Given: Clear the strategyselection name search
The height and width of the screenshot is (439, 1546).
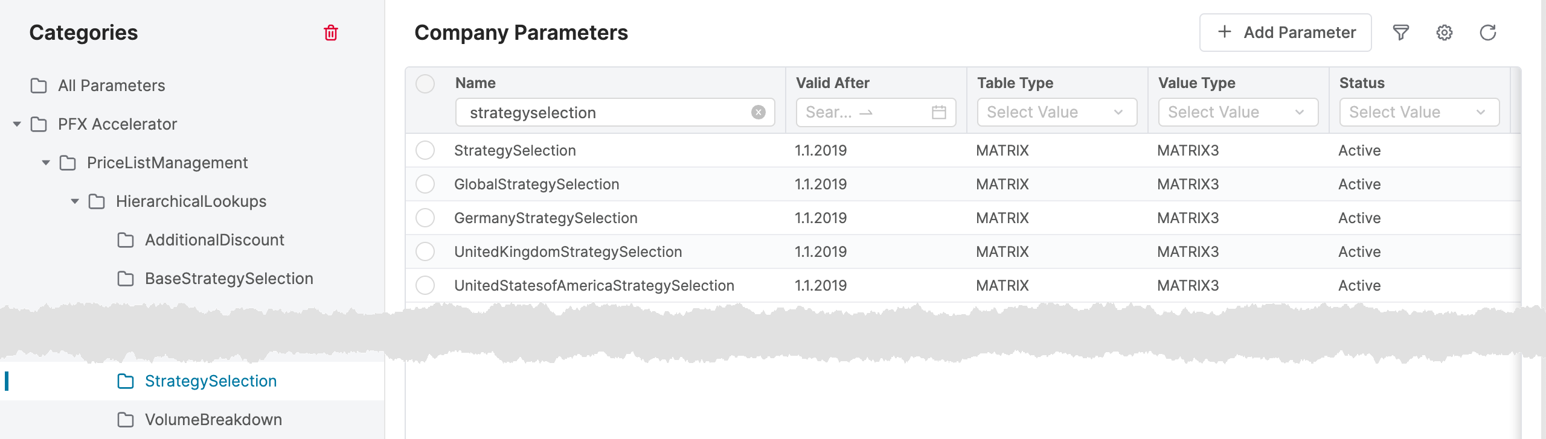Looking at the screenshot, I should [x=758, y=112].
